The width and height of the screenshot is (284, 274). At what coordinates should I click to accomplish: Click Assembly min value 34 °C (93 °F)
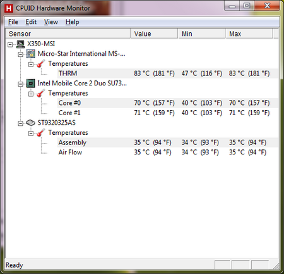click(200, 142)
